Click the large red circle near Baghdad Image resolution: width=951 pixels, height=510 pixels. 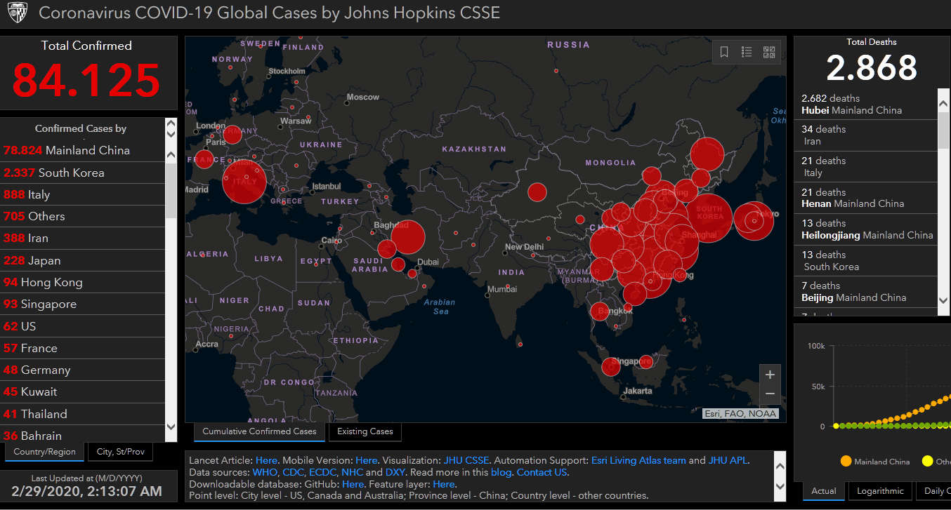tap(408, 237)
